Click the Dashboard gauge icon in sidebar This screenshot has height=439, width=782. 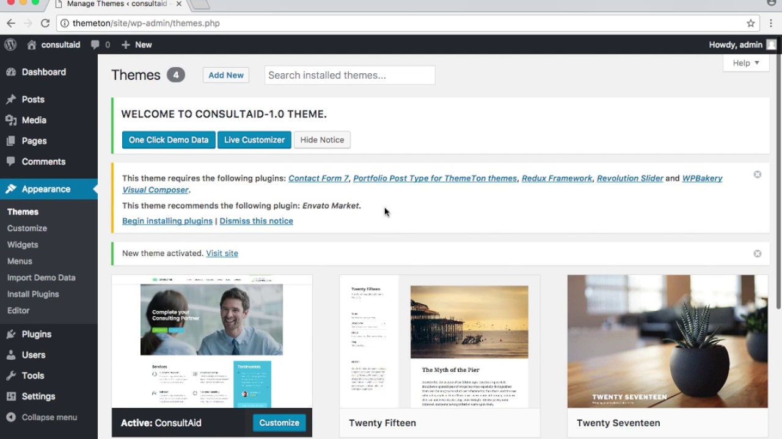(11, 72)
